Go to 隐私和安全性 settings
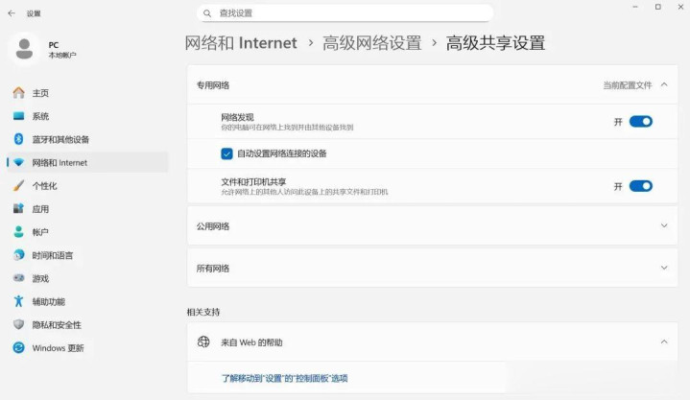Viewport: 690px width, 400px height. (87, 325)
